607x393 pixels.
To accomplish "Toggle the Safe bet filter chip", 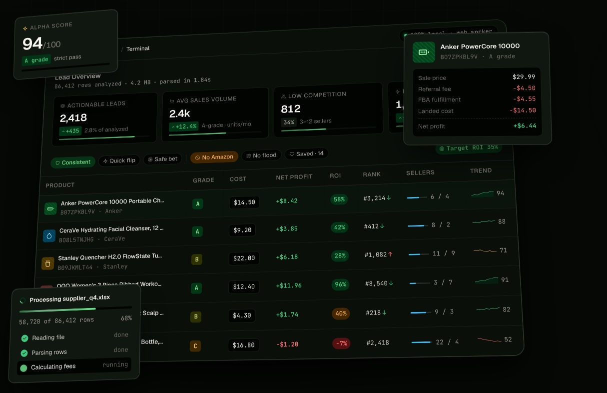I will (162, 159).
